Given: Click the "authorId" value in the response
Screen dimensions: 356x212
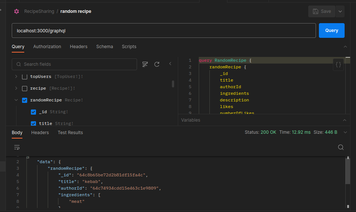Looking at the screenshot, I should point(124,188).
